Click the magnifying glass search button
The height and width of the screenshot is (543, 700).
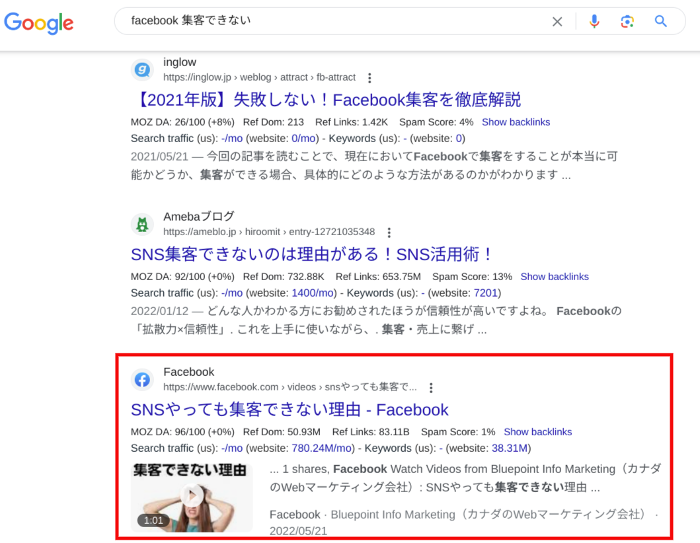tap(661, 21)
